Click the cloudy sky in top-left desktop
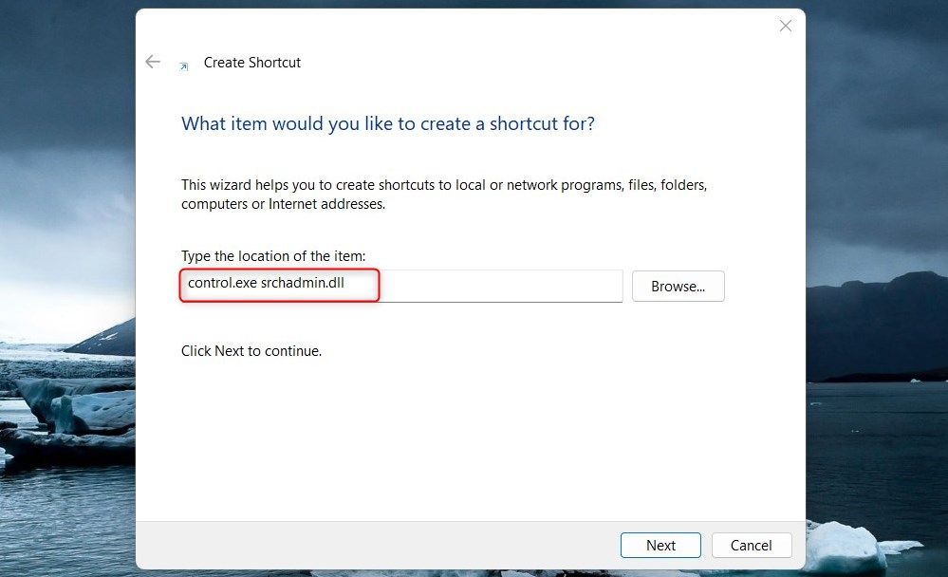 [66, 72]
